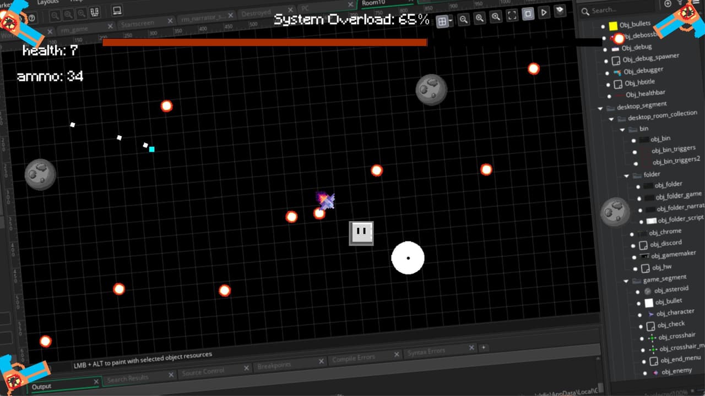Select obj_hw in asset tree
The width and height of the screenshot is (705, 396).
(x=661, y=267)
